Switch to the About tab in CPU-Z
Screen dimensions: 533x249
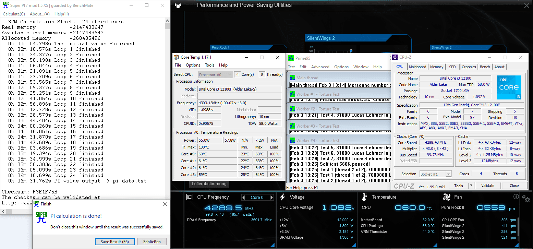[x=499, y=67]
